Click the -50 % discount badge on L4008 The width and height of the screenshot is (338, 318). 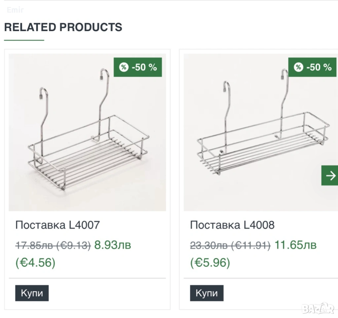pyautogui.click(x=313, y=67)
